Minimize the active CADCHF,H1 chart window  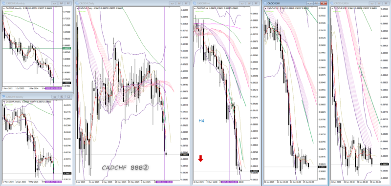pos(309,3)
